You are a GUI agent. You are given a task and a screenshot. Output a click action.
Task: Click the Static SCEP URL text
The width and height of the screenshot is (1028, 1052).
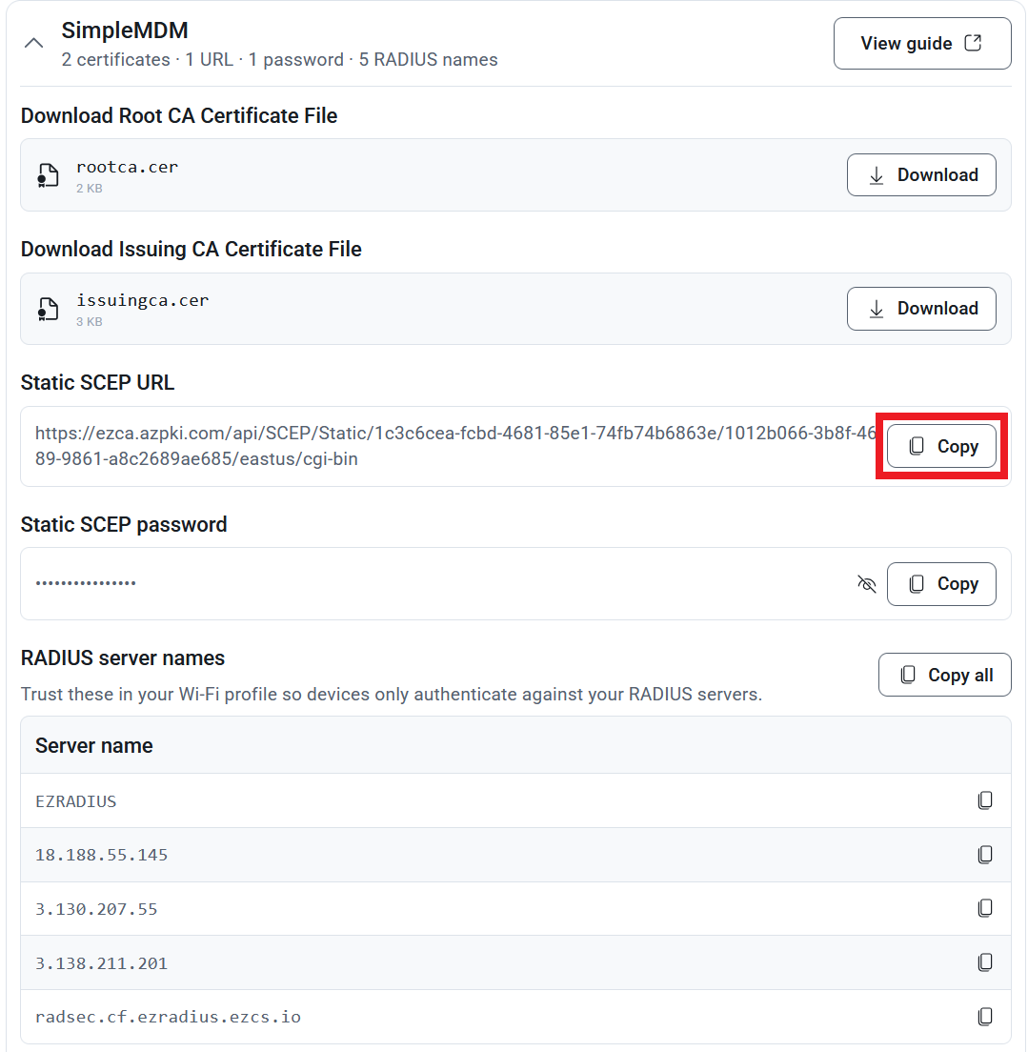(455, 446)
